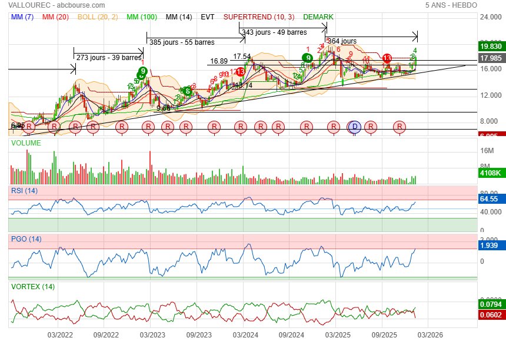
Task: Click the green circled 8 DeMark marker
Action: tap(187, 91)
